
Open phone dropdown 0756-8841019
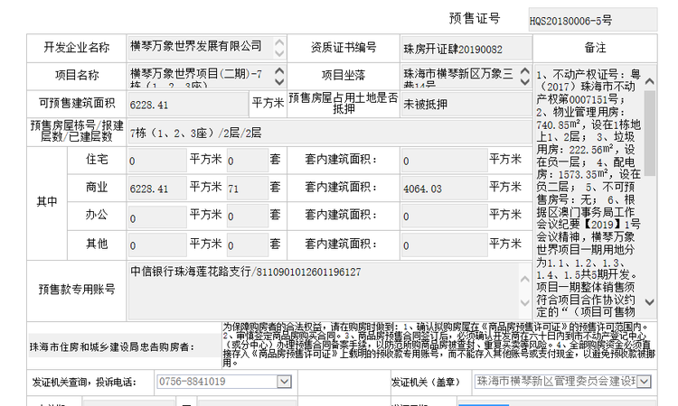point(284,382)
